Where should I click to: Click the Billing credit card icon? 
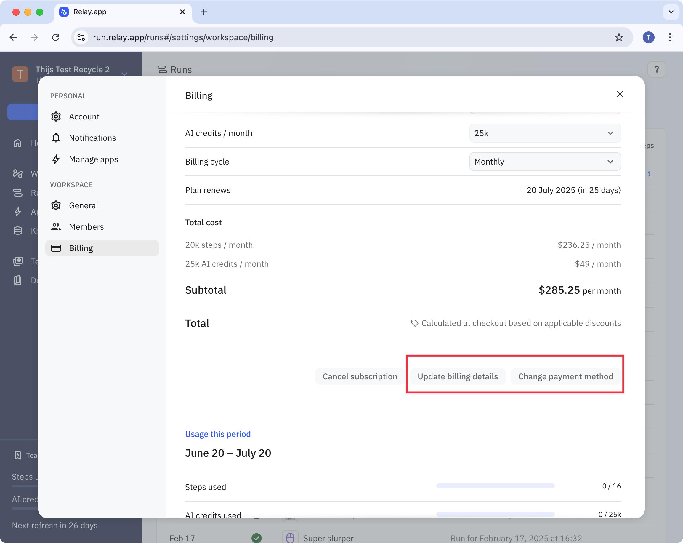coord(56,248)
